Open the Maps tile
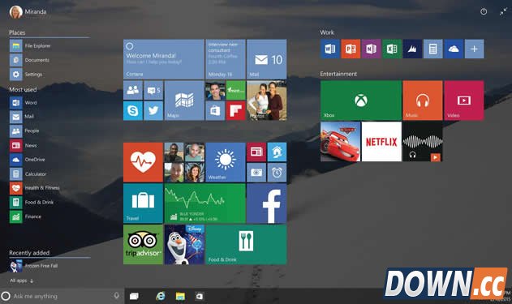 184,101
